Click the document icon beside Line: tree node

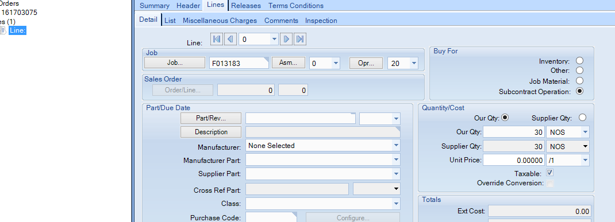click(3, 30)
